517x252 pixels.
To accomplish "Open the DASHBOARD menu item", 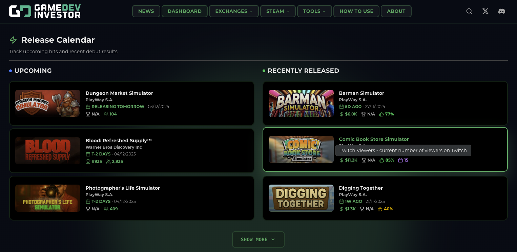I will (184, 11).
